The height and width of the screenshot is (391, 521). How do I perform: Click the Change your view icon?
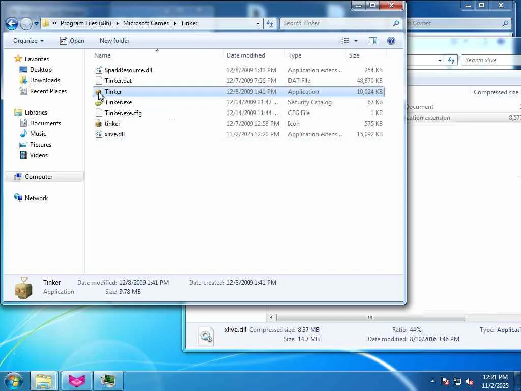point(345,41)
